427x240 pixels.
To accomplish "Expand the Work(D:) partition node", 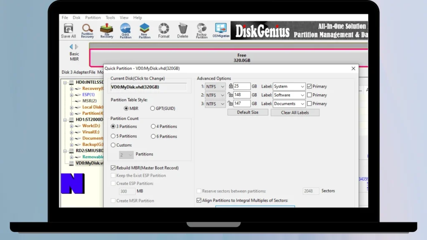I will click(x=72, y=126).
